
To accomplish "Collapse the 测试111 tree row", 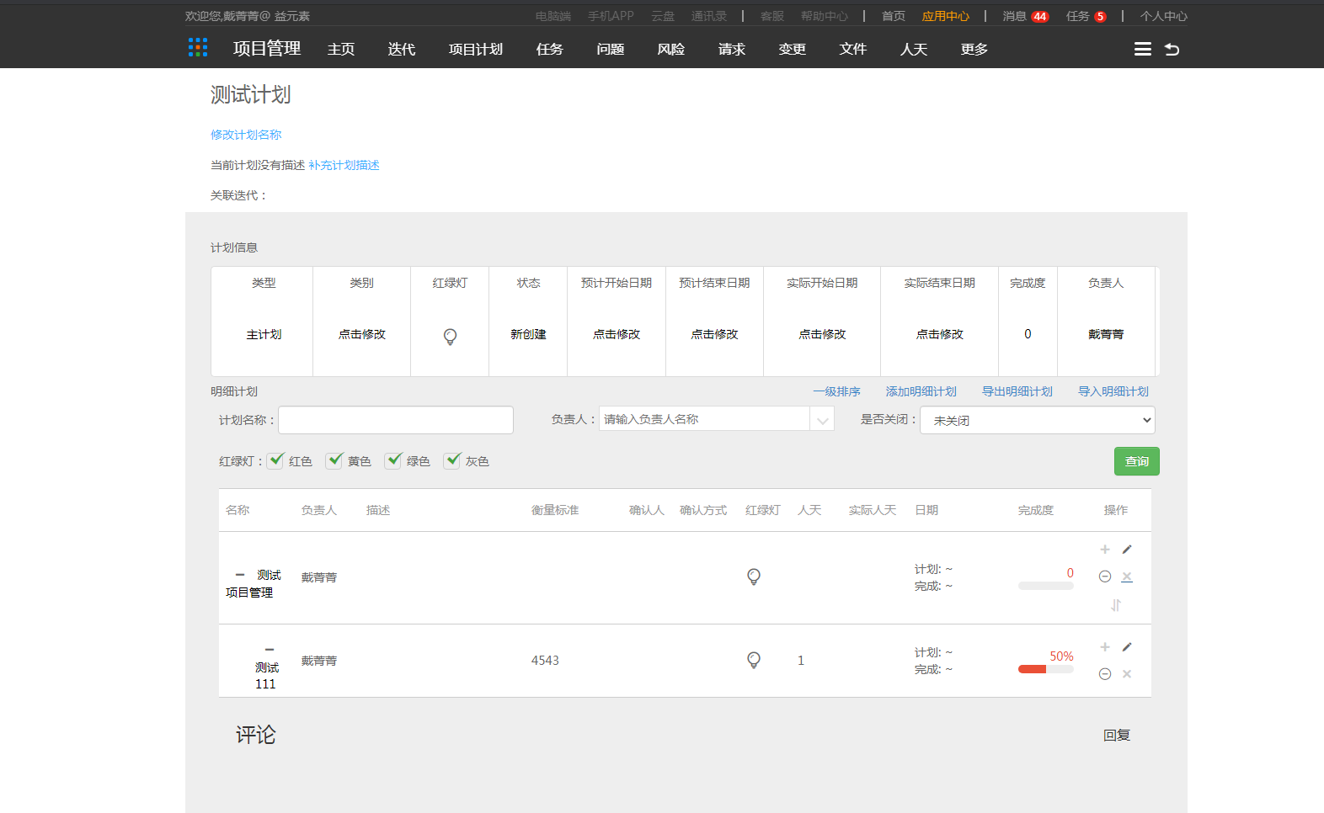I will click(270, 650).
